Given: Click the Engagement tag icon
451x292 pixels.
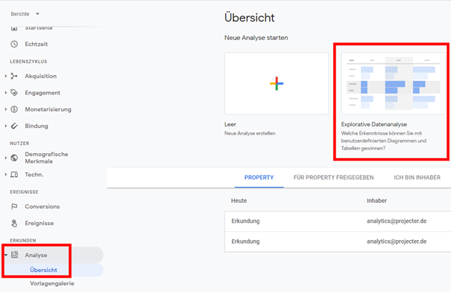Looking at the screenshot, I should (x=14, y=93).
